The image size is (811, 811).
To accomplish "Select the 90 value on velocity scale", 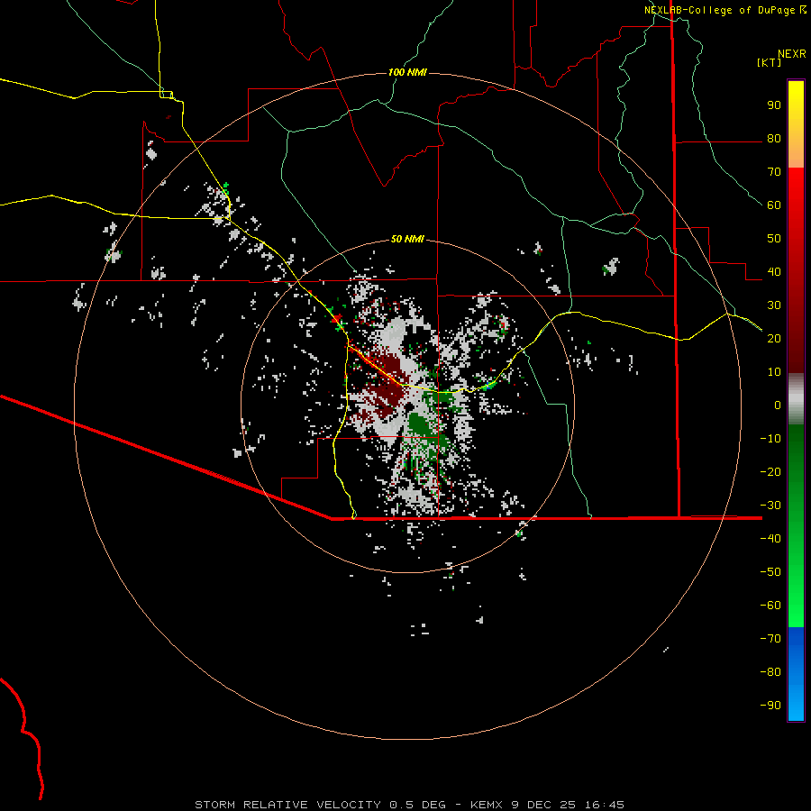I will (774, 105).
